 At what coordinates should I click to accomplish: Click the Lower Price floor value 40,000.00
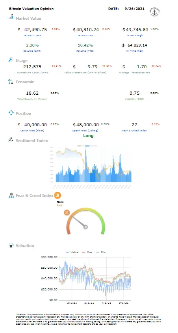pyautogui.click(x=35, y=124)
